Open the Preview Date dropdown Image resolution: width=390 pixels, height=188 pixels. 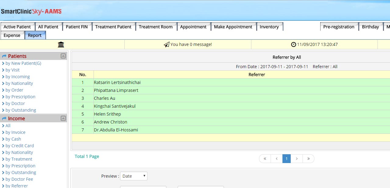click(x=133, y=176)
